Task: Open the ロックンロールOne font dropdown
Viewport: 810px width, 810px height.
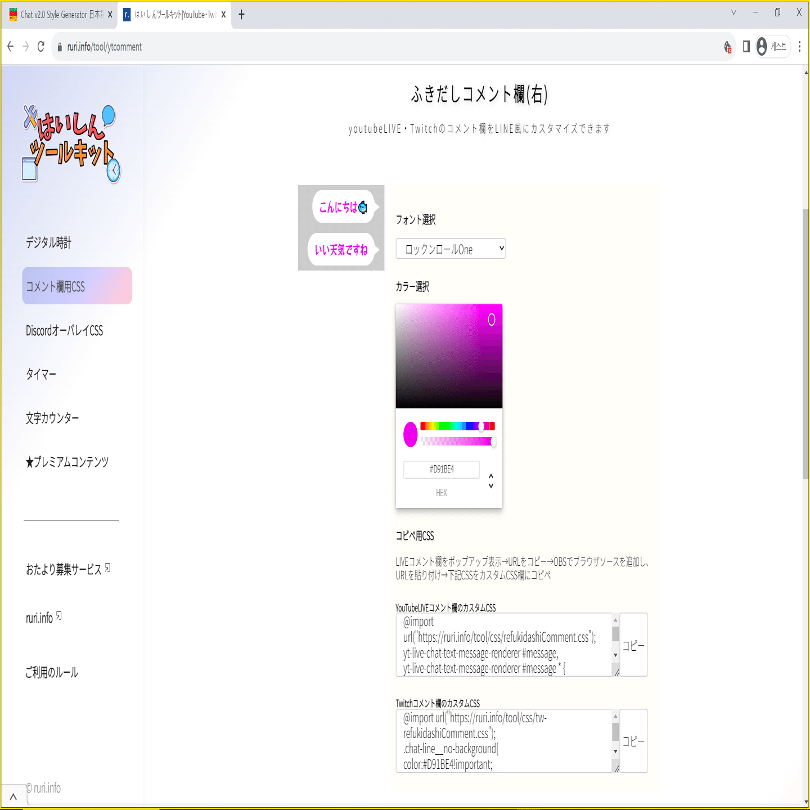Action: (x=450, y=248)
